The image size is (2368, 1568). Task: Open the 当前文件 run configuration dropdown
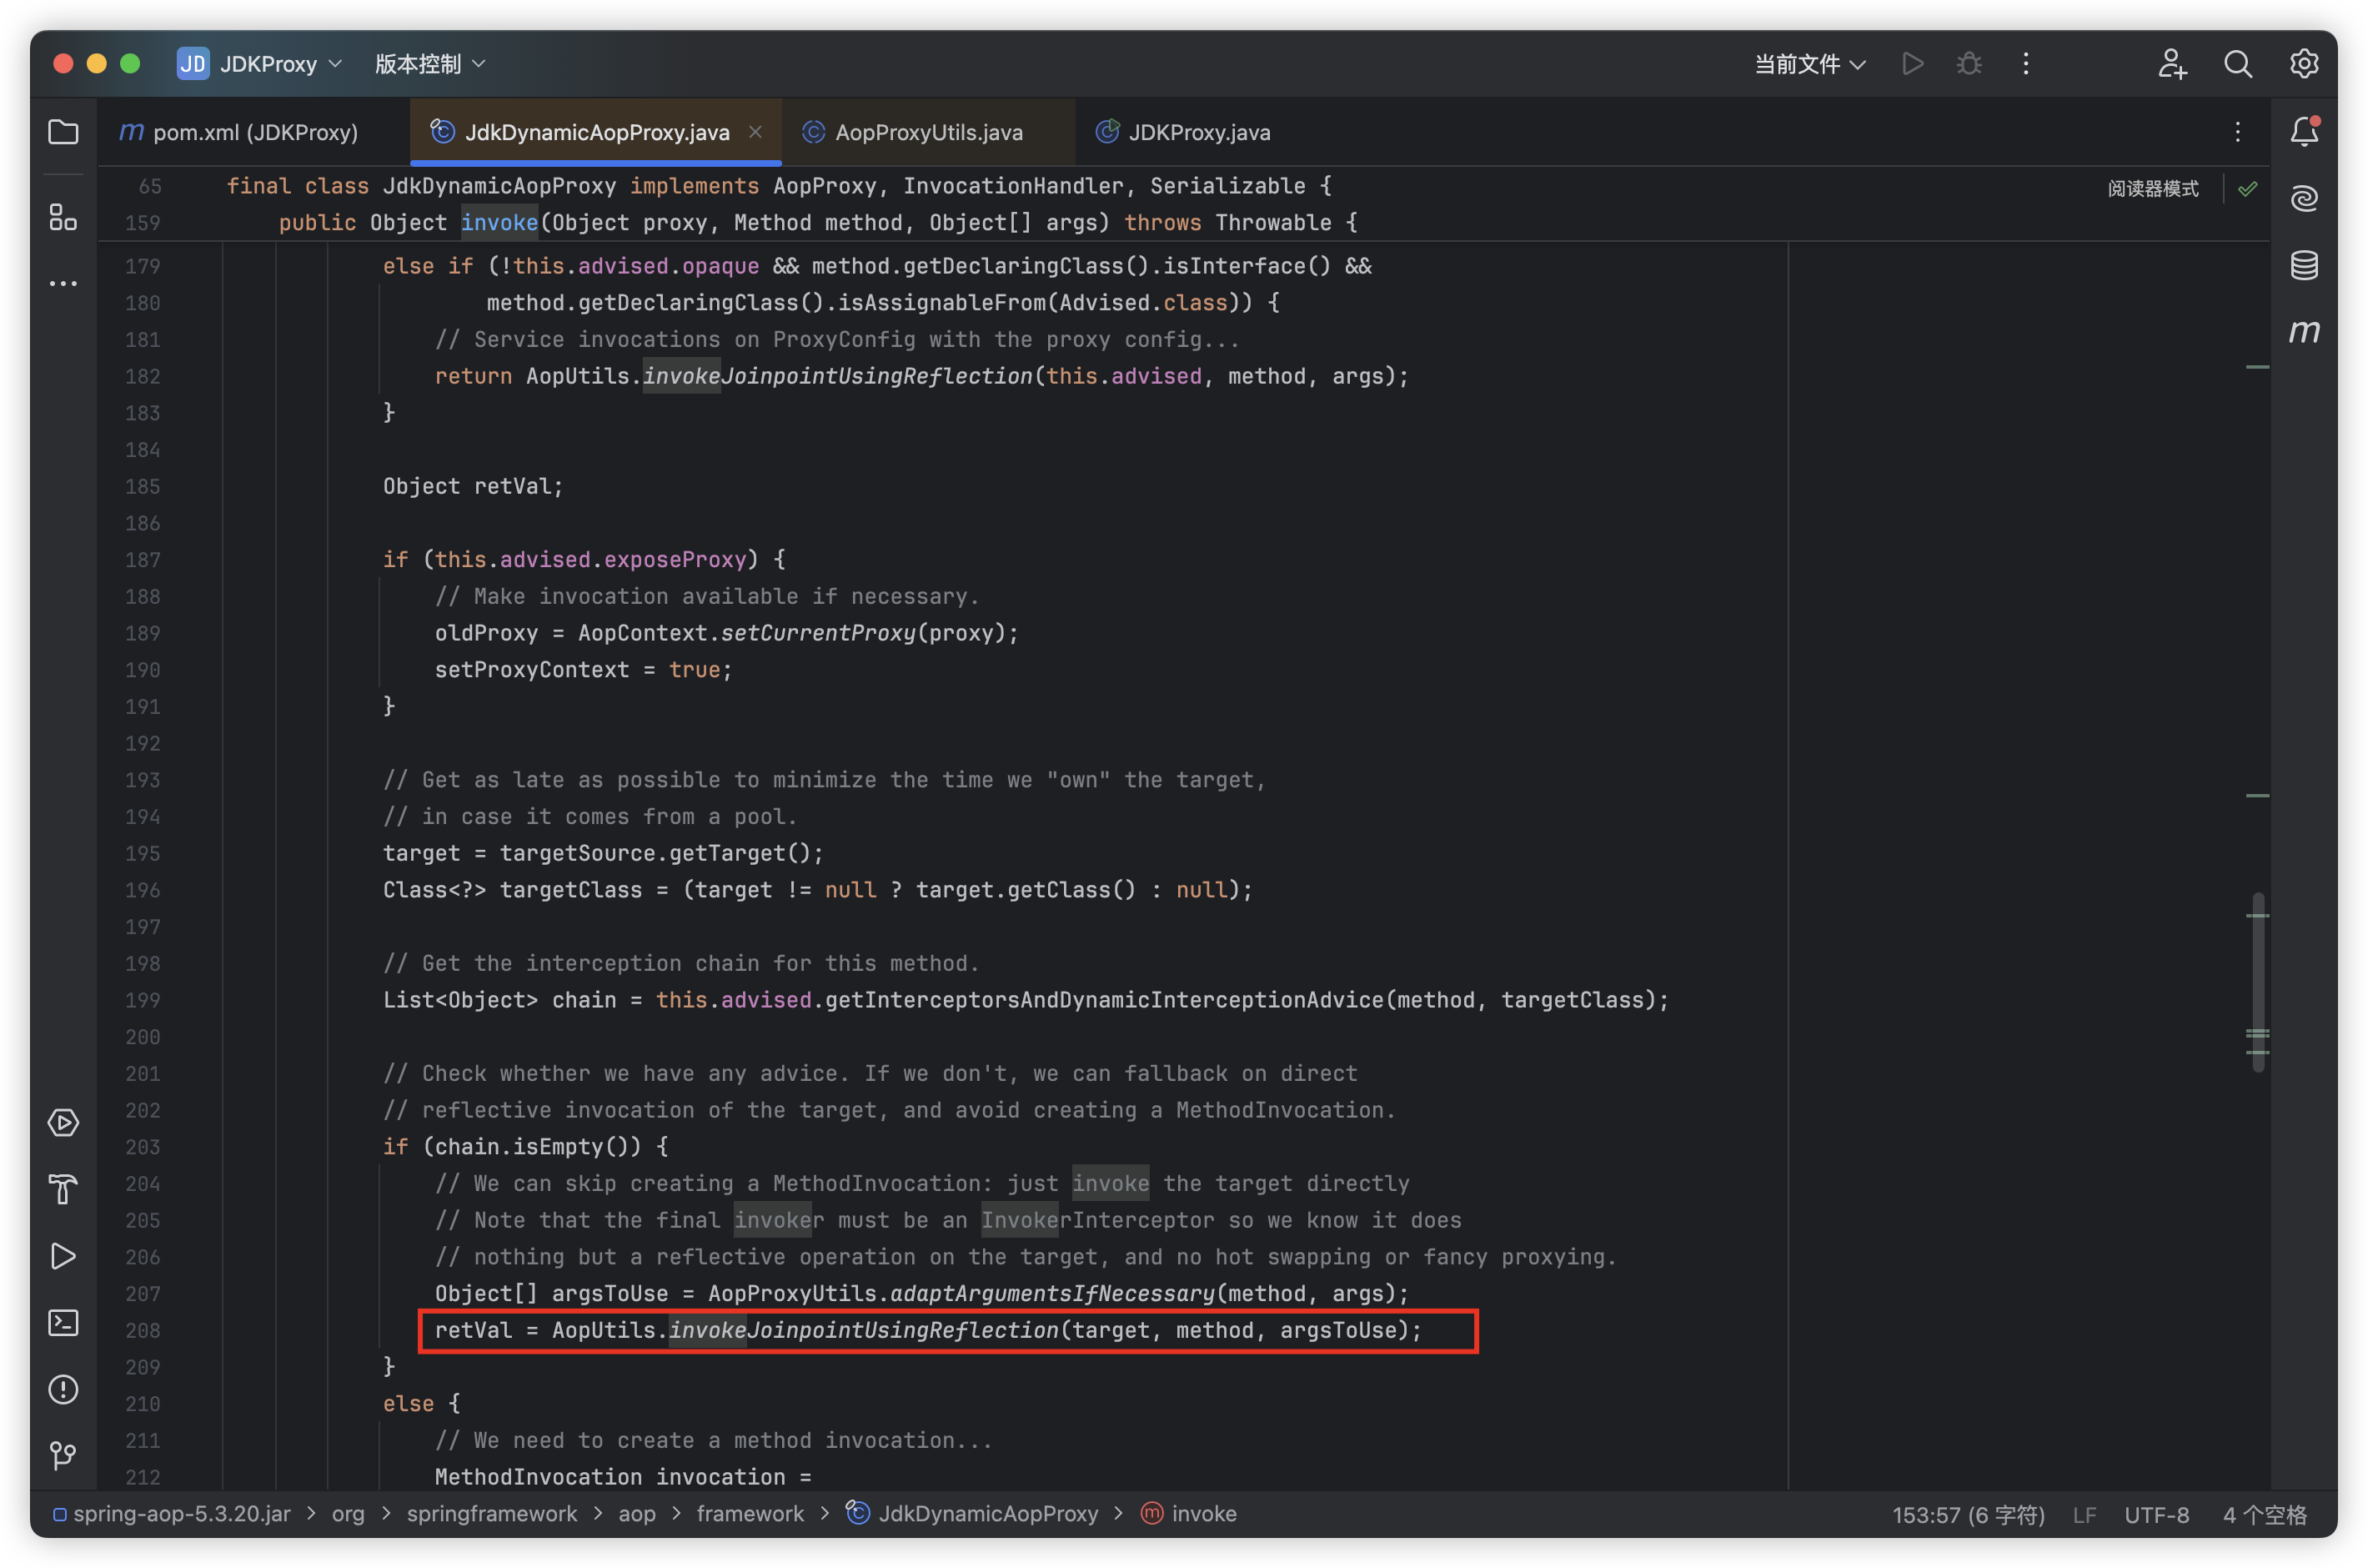point(1810,64)
